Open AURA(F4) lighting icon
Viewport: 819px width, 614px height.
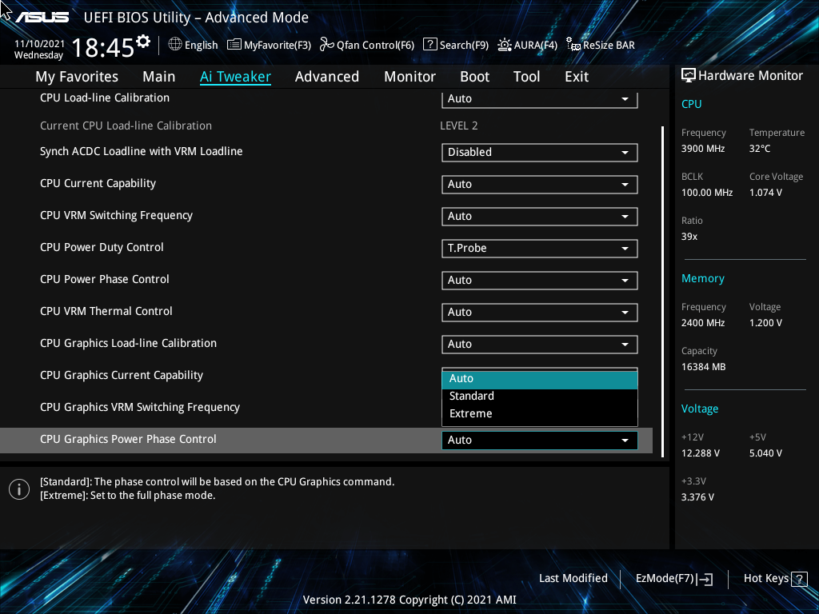[505, 45]
